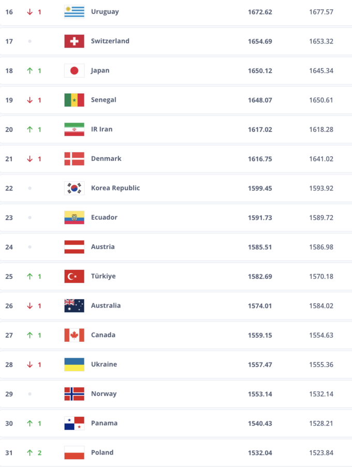Click the Türkiye flag icon
This screenshot has width=352, height=467.
[74, 276]
